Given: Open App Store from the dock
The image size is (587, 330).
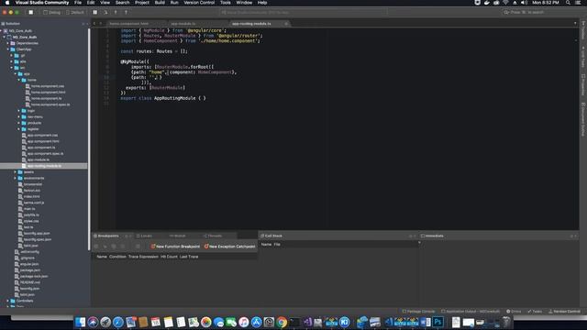Looking at the screenshot, I should tap(257, 322).
